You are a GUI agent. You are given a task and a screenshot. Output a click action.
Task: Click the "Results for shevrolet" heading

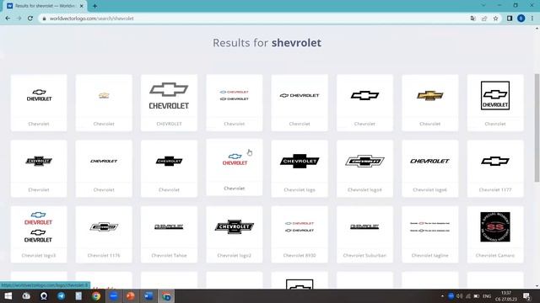(x=267, y=43)
